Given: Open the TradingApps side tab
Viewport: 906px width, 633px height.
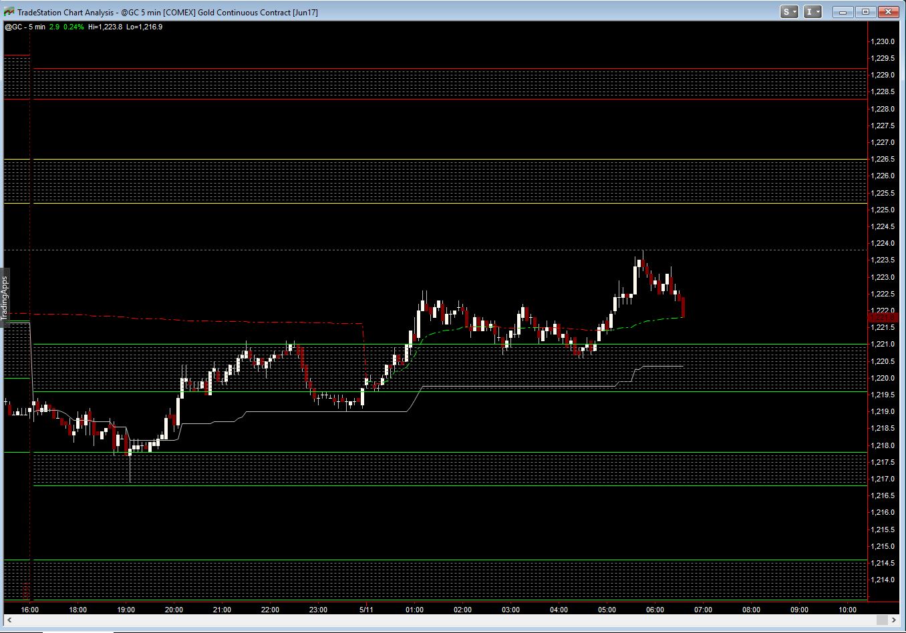Looking at the screenshot, I should [5, 297].
